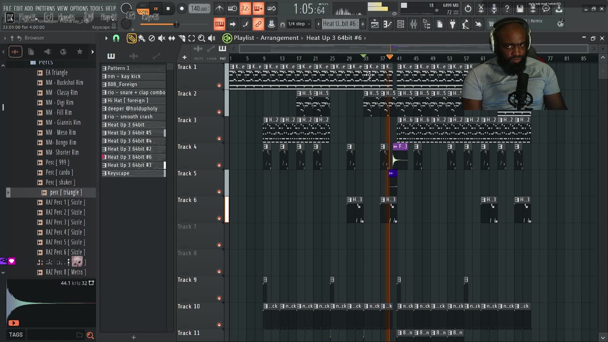
Task: Open the Playlist view from toolbar
Action: 375,24
